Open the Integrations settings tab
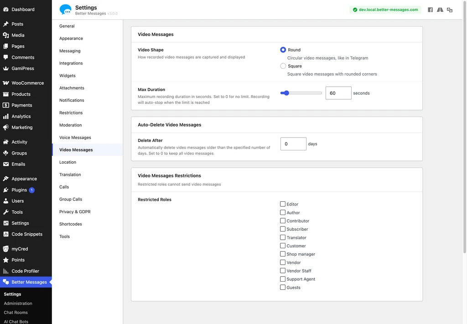 (x=87, y=63)
